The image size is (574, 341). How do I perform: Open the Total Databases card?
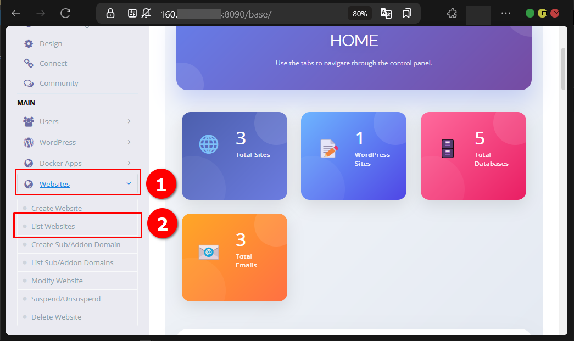tap(473, 156)
